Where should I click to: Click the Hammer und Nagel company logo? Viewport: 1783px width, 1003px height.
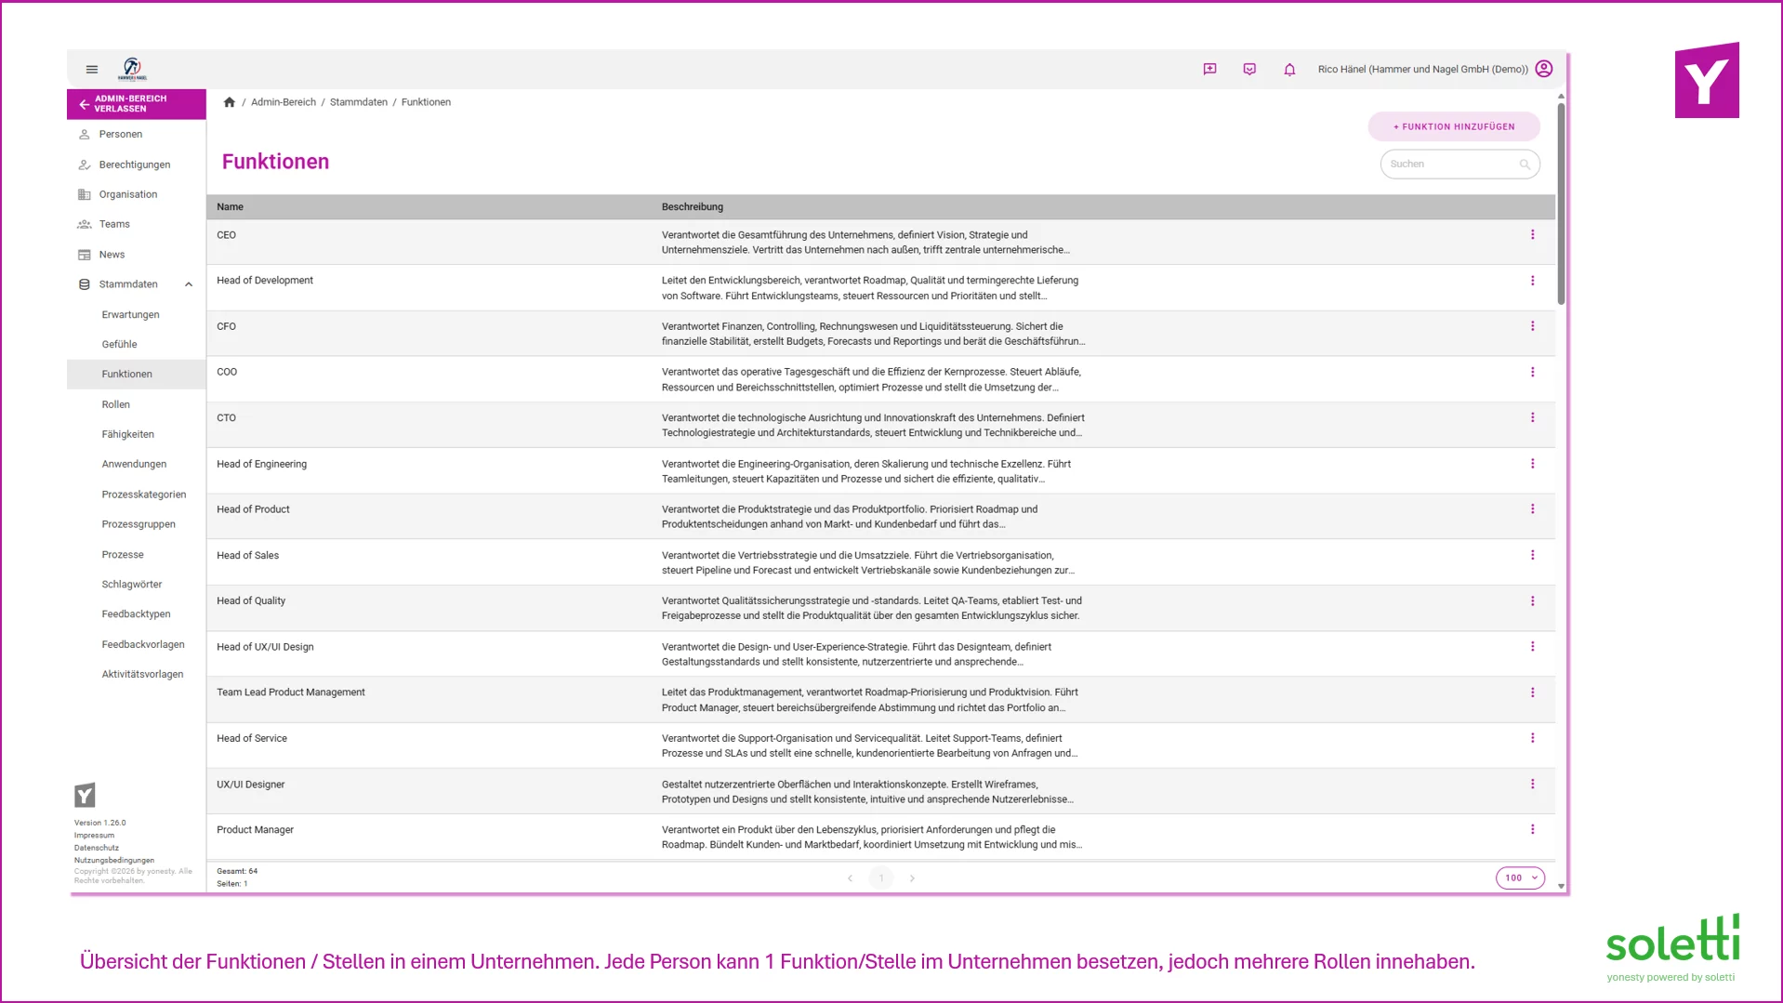click(x=132, y=69)
